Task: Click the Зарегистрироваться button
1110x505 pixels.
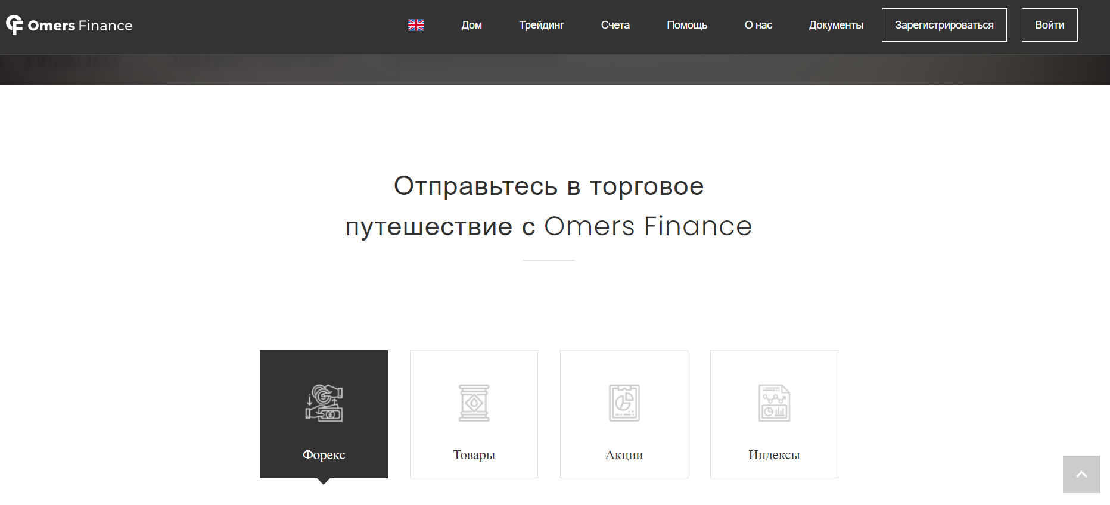Action: (944, 25)
